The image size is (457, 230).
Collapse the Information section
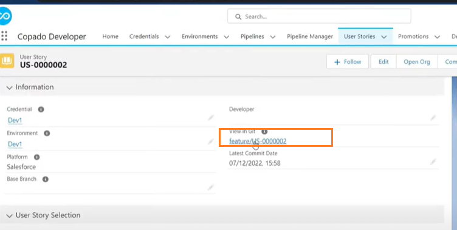point(9,87)
